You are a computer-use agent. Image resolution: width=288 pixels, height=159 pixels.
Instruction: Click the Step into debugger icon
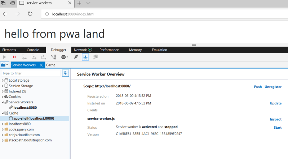pyautogui.click(x=24, y=57)
